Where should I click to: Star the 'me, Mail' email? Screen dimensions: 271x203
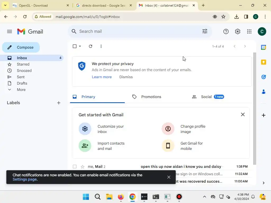[x=83, y=167]
